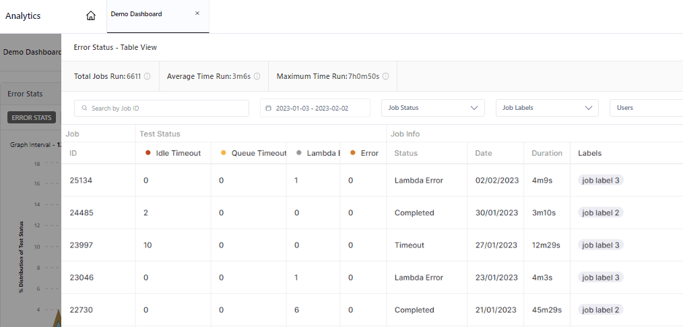
Task: Click info icon beside Average Time Run
Action: (x=257, y=77)
